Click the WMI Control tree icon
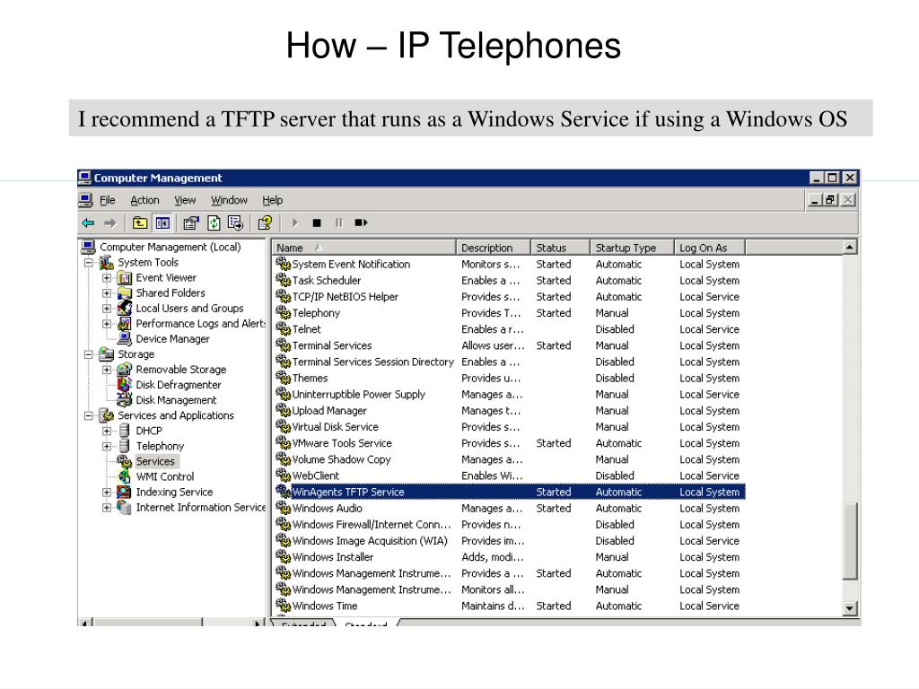This screenshot has width=919, height=689. [x=125, y=476]
